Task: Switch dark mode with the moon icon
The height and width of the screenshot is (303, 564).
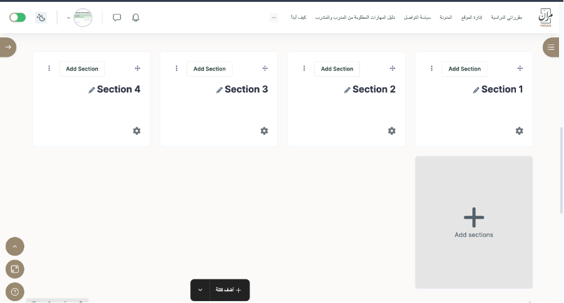Action: [x=41, y=17]
